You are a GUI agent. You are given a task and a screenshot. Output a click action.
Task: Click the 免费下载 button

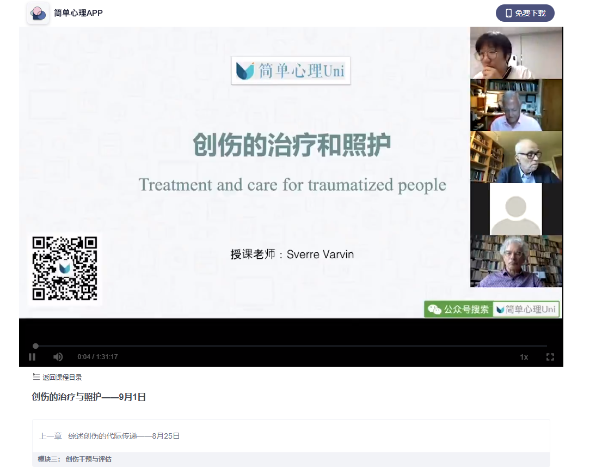click(525, 13)
